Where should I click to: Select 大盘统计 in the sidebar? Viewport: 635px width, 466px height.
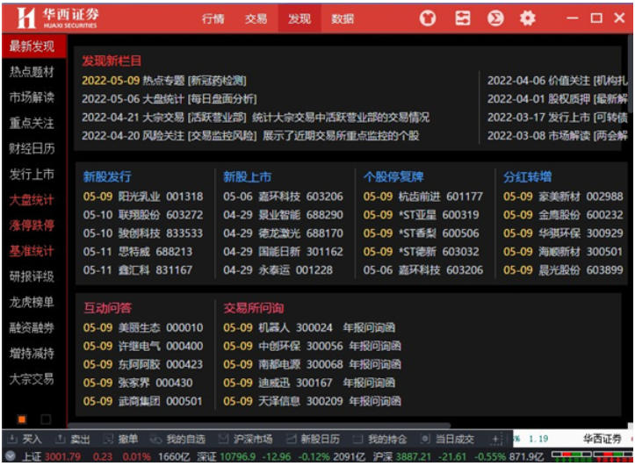(32, 200)
